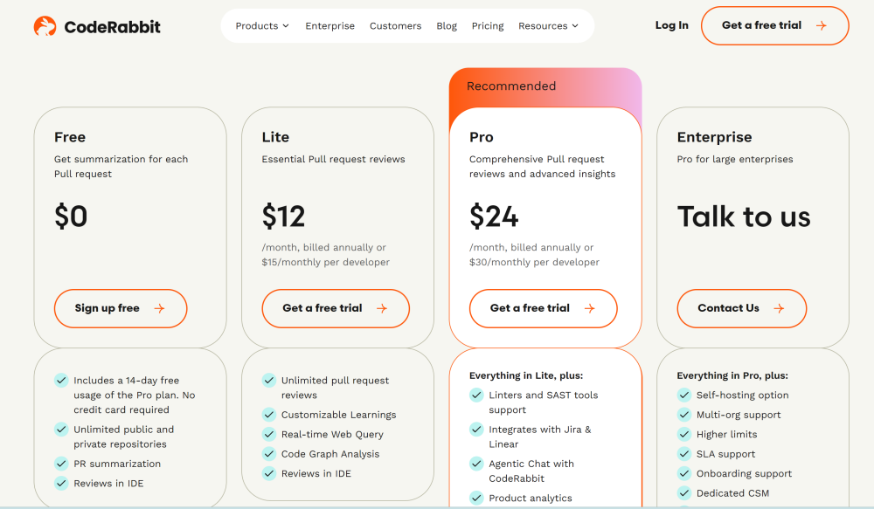Screen dimensions: 874x509
Task: Click the Pro plan $24 price
Action: pos(494,217)
